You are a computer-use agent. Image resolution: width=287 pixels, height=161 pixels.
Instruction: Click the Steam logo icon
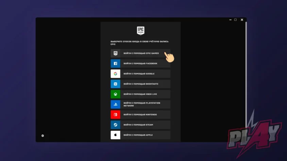(x=115, y=125)
